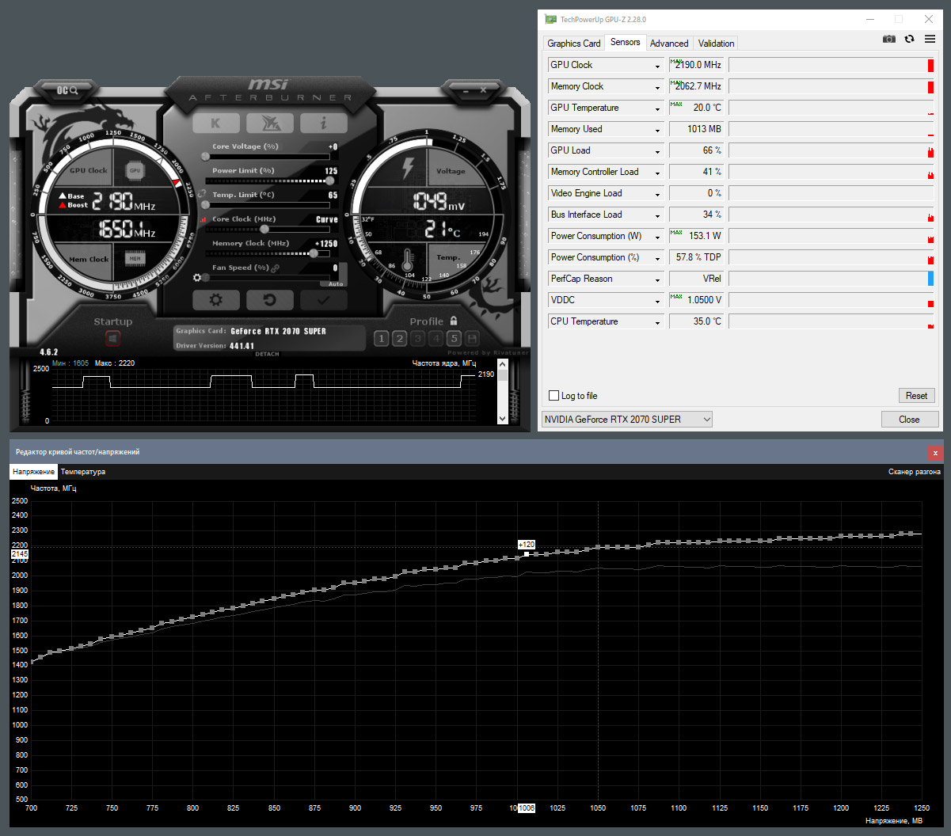Switch to the Validation tab

[x=716, y=44]
